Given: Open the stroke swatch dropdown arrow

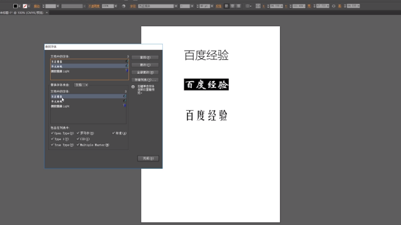Looking at the screenshot, I should coord(29,6).
